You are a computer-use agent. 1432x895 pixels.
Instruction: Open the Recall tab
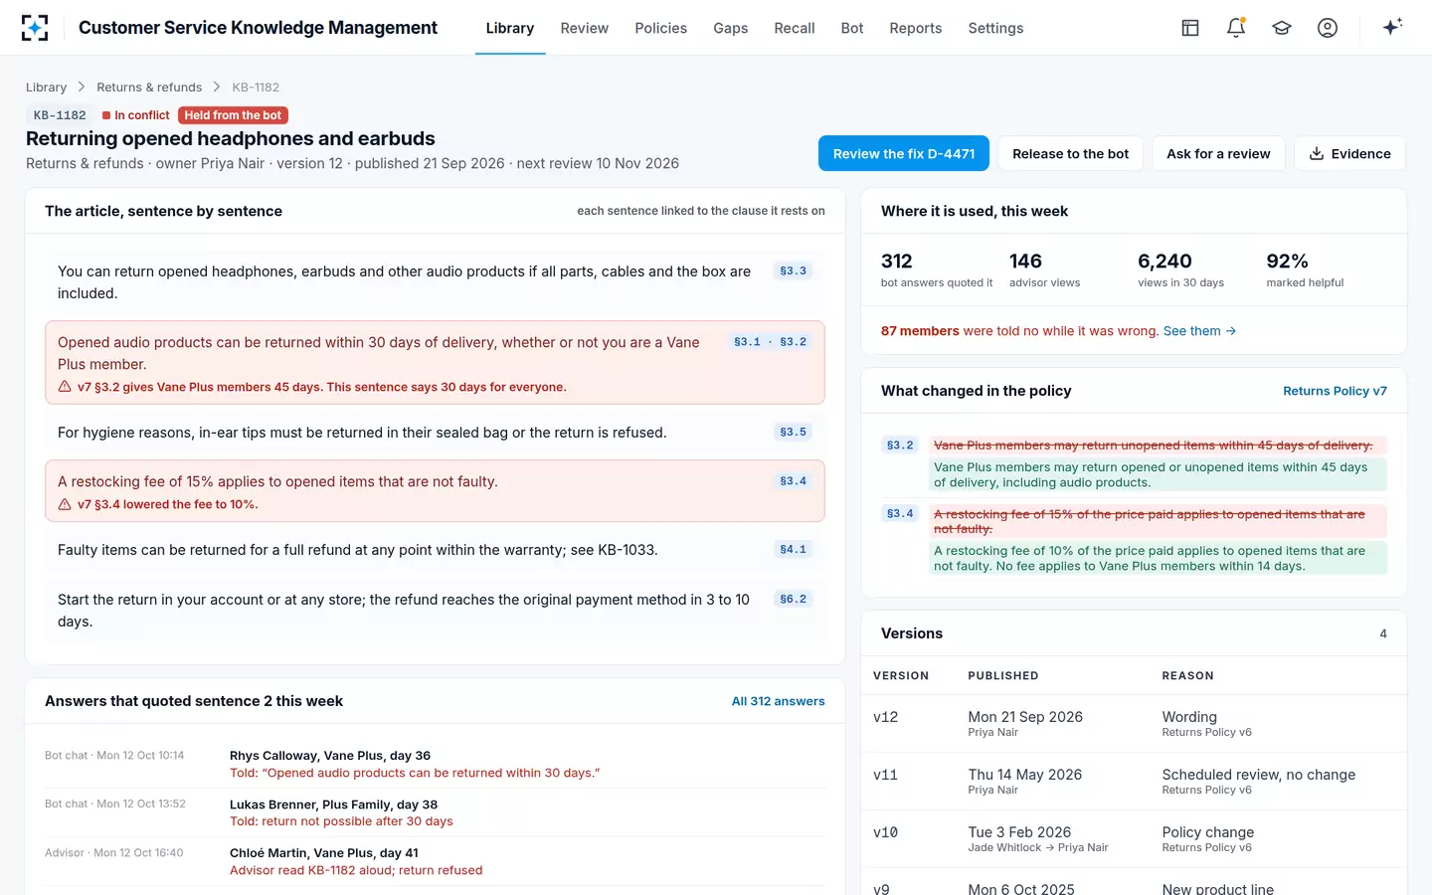795,28
